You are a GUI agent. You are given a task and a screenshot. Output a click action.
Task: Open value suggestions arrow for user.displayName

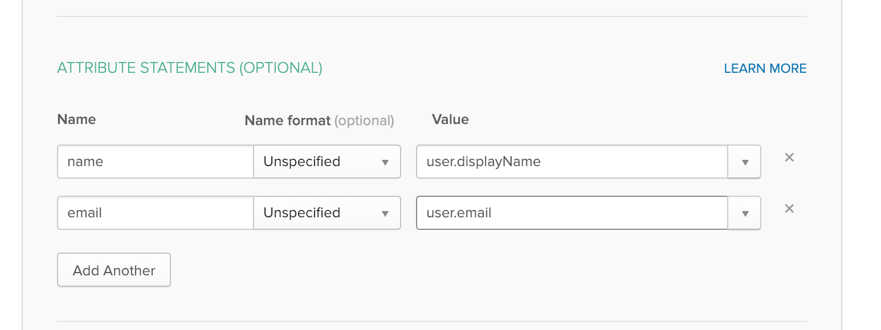[744, 162]
